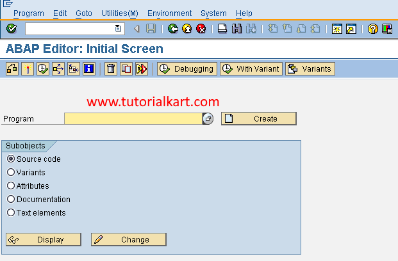Create a new session icon
Screen dimensions: 398x261
337,29
